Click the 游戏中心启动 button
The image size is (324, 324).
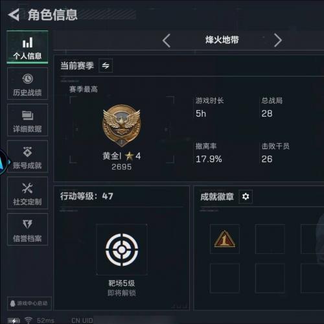point(29,303)
